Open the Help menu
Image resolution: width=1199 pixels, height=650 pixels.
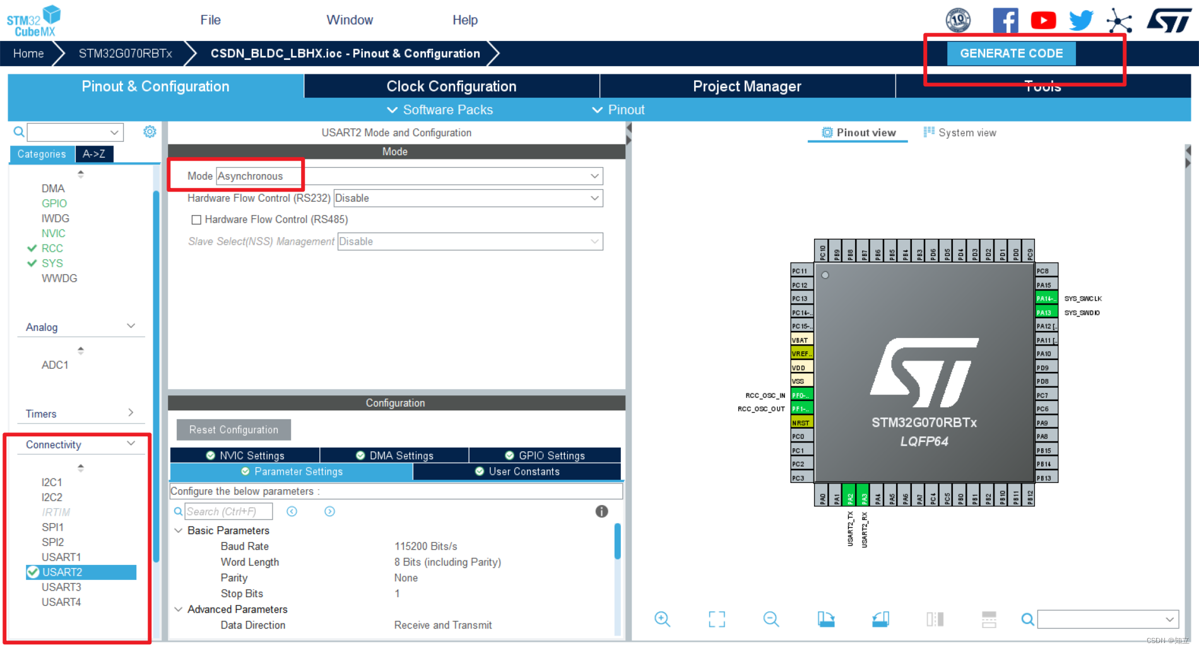464,20
